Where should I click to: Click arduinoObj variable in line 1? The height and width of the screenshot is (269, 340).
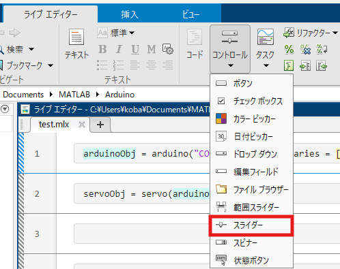(109, 154)
